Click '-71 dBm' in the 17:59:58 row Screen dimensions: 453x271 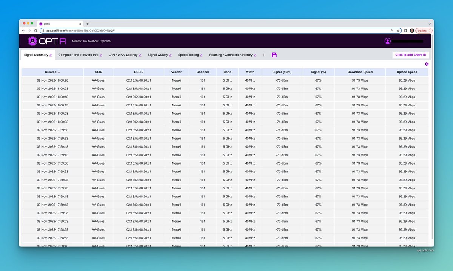coord(282,130)
